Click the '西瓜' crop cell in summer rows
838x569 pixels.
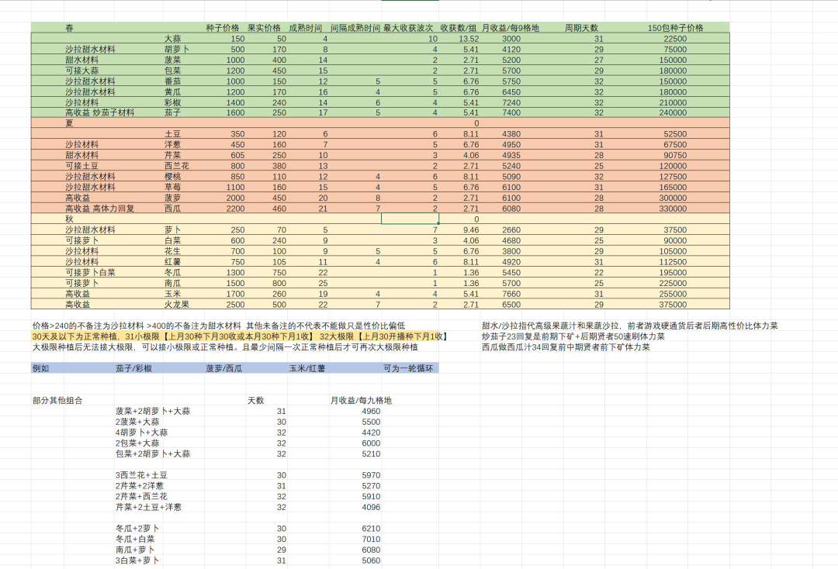172,209
